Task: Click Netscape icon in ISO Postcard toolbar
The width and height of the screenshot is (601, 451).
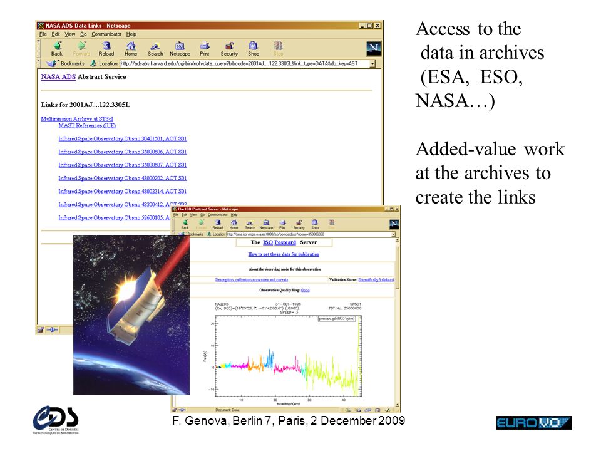Action: click(266, 224)
